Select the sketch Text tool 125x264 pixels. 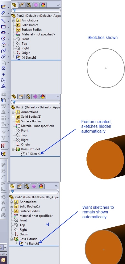coord(3,86)
